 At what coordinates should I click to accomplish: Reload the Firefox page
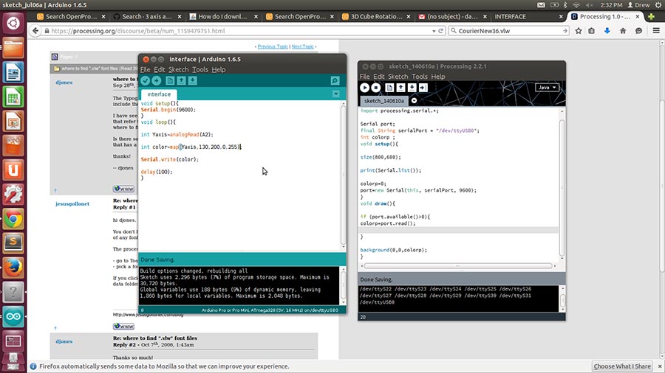441,31
